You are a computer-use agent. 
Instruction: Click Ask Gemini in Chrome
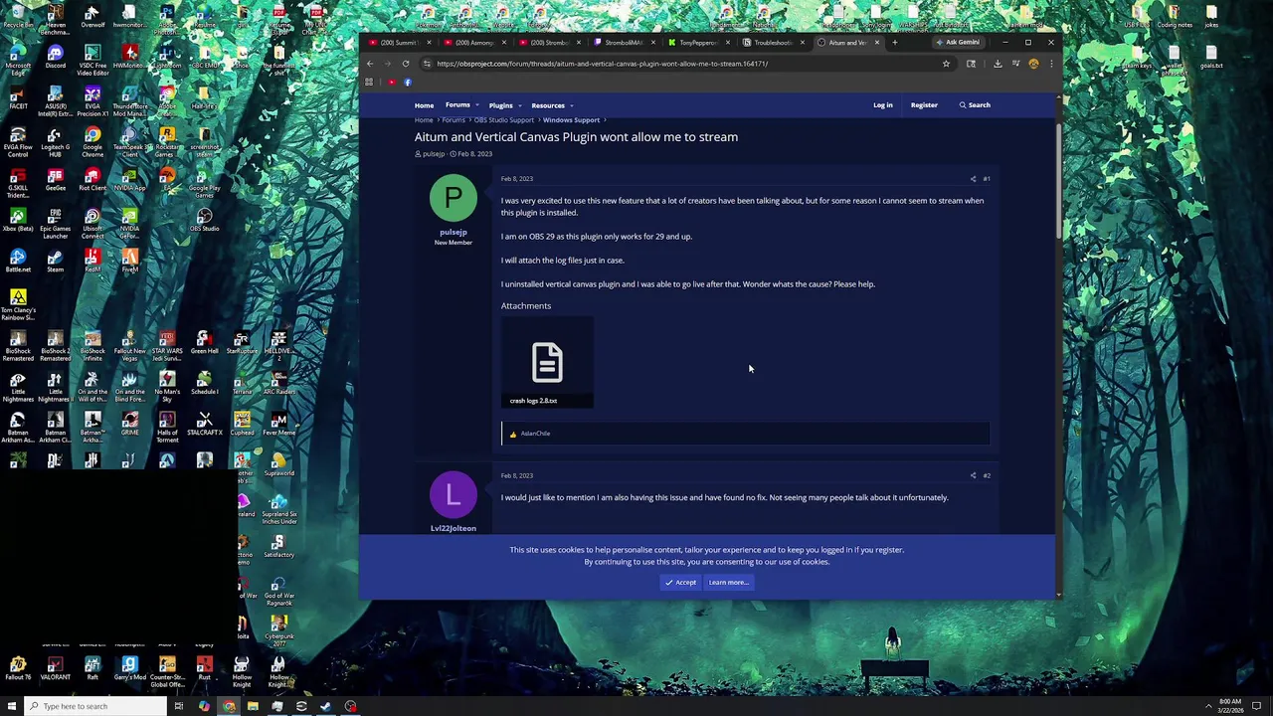(x=957, y=43)
